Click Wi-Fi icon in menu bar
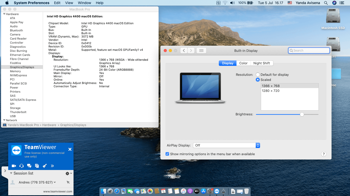The width and height of the screenshot is (350, 196). (x=225, y=3)
